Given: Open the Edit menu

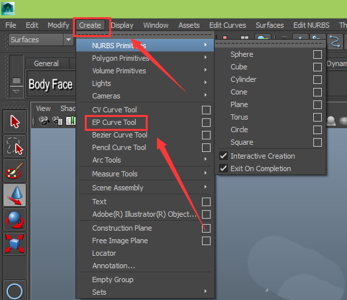Looking at the screenshot, I should pos(32,25).
